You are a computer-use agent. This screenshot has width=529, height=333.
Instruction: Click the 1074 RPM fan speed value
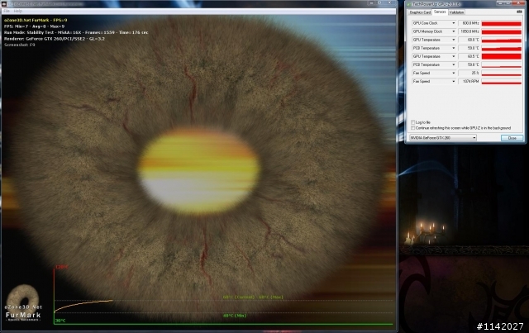point(469,81)
